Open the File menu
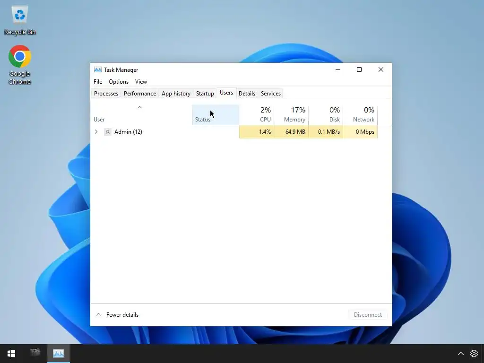The height and width of the screenshot is (363, 484). pos(98,82)
